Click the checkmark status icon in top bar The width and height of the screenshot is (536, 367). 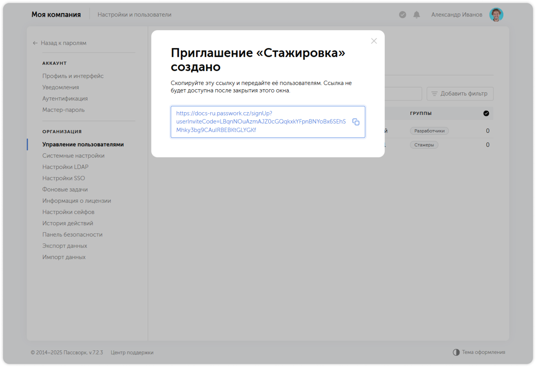(x=402, y=15)
